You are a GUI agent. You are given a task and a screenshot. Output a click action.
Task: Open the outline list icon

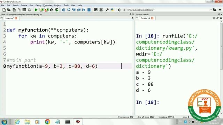tap(24, 10)
